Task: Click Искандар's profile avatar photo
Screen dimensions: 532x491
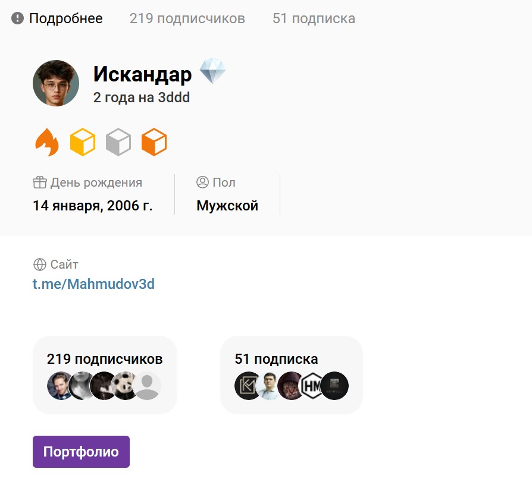Action: pos(56,83)
